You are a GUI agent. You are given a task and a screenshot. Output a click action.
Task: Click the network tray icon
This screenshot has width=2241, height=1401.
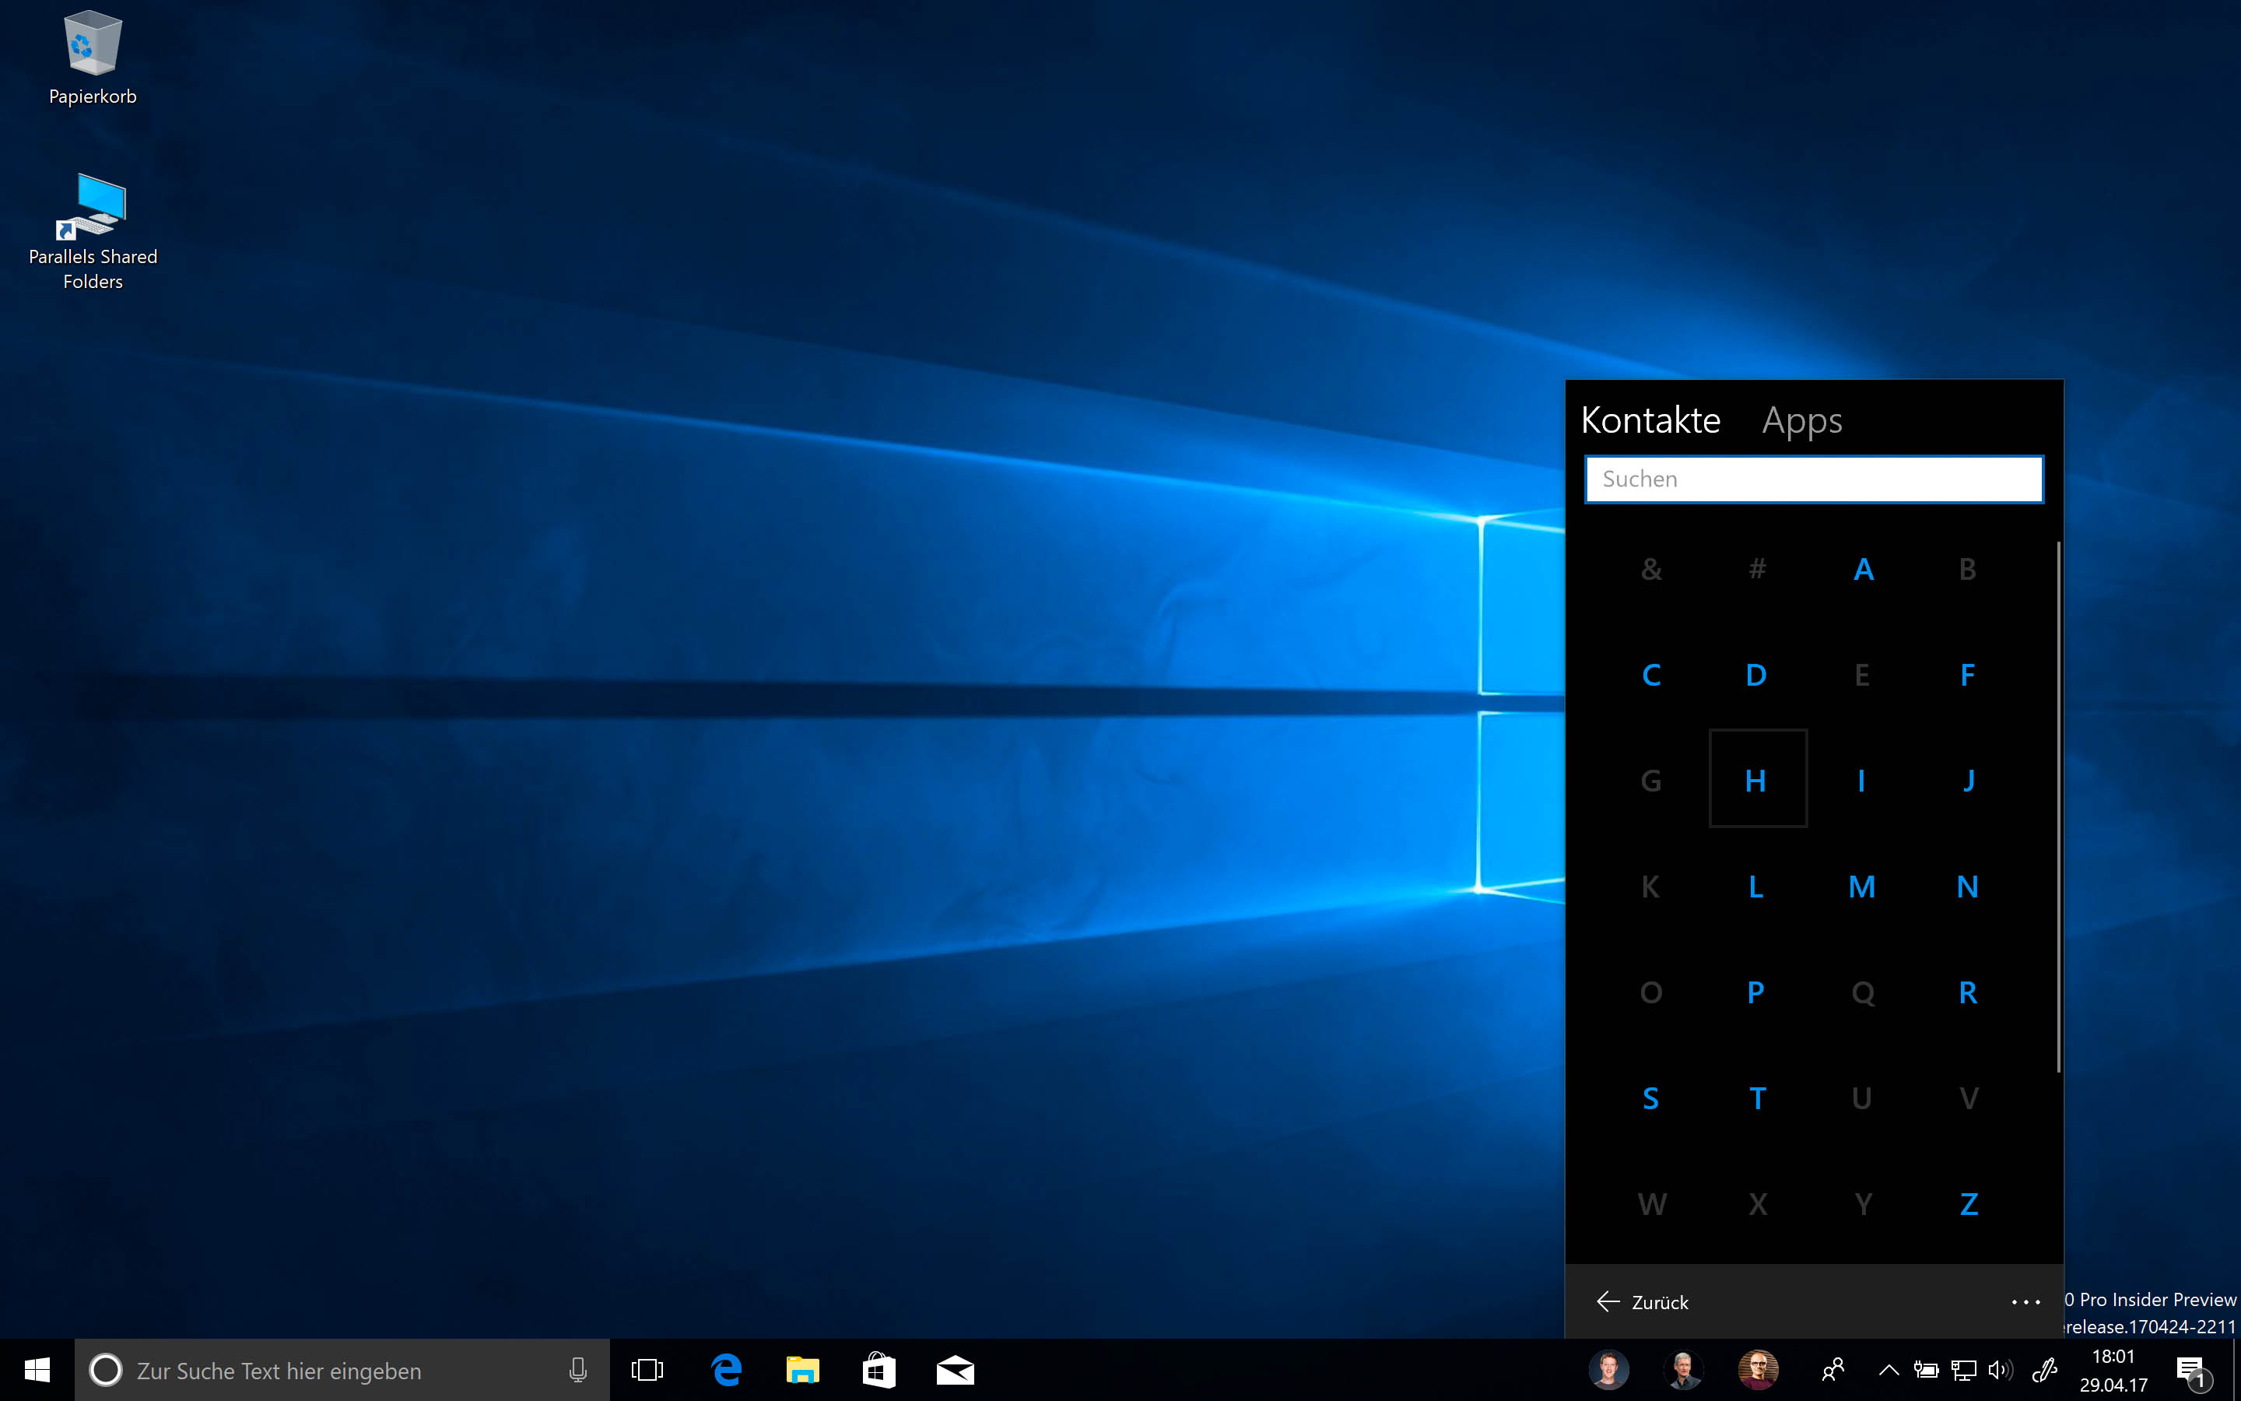1964,1371
